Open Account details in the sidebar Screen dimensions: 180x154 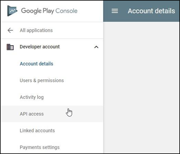pos(36,64)
